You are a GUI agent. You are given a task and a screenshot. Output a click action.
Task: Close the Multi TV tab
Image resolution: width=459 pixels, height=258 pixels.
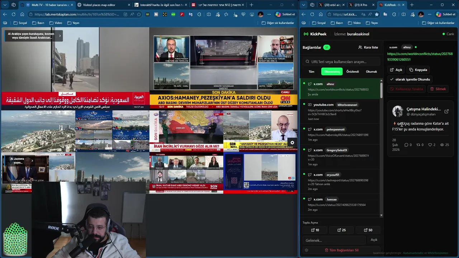72,5
